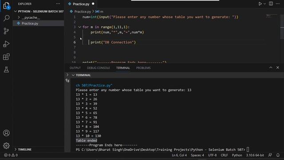284x160 pixels.
Task: Run Python file with play button
Action: click(260, 4)
